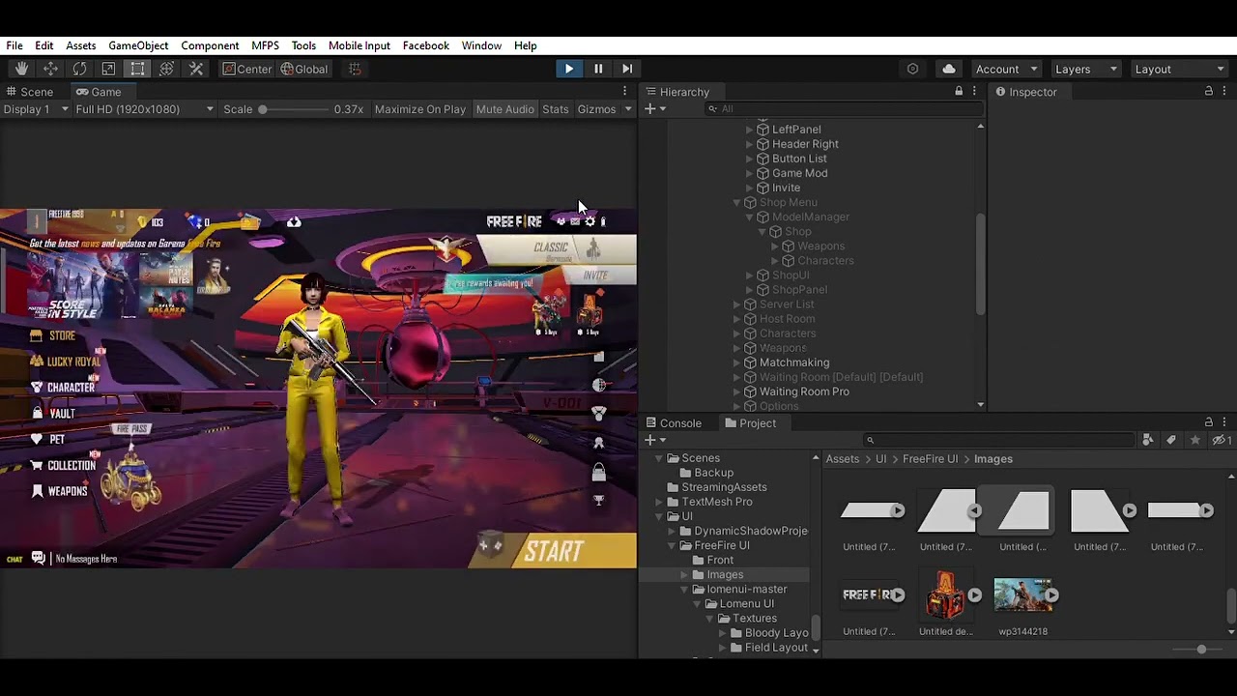Open the Account dropdown
The image size is (1237, 696).
pos(1005,69)
